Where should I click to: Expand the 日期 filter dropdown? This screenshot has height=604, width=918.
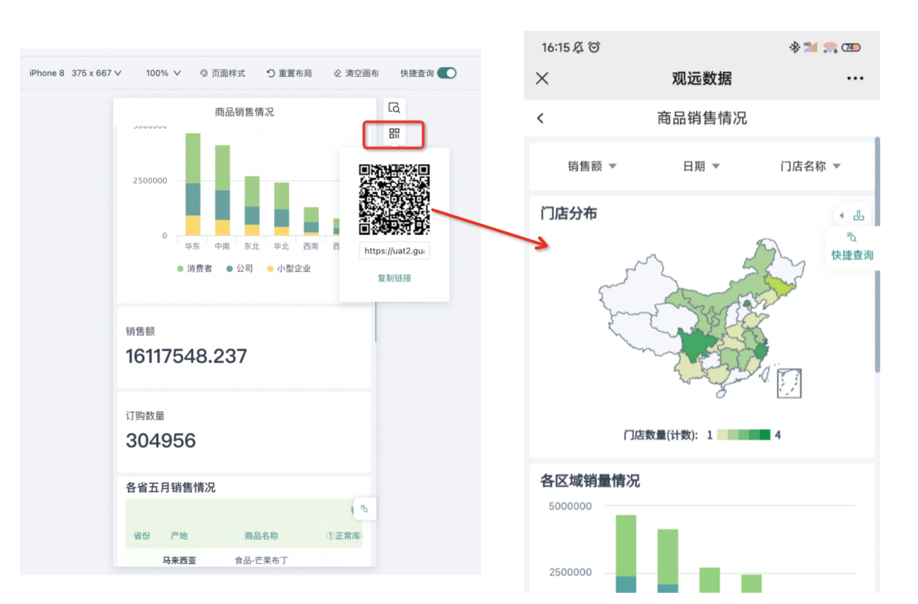(701, 166)
